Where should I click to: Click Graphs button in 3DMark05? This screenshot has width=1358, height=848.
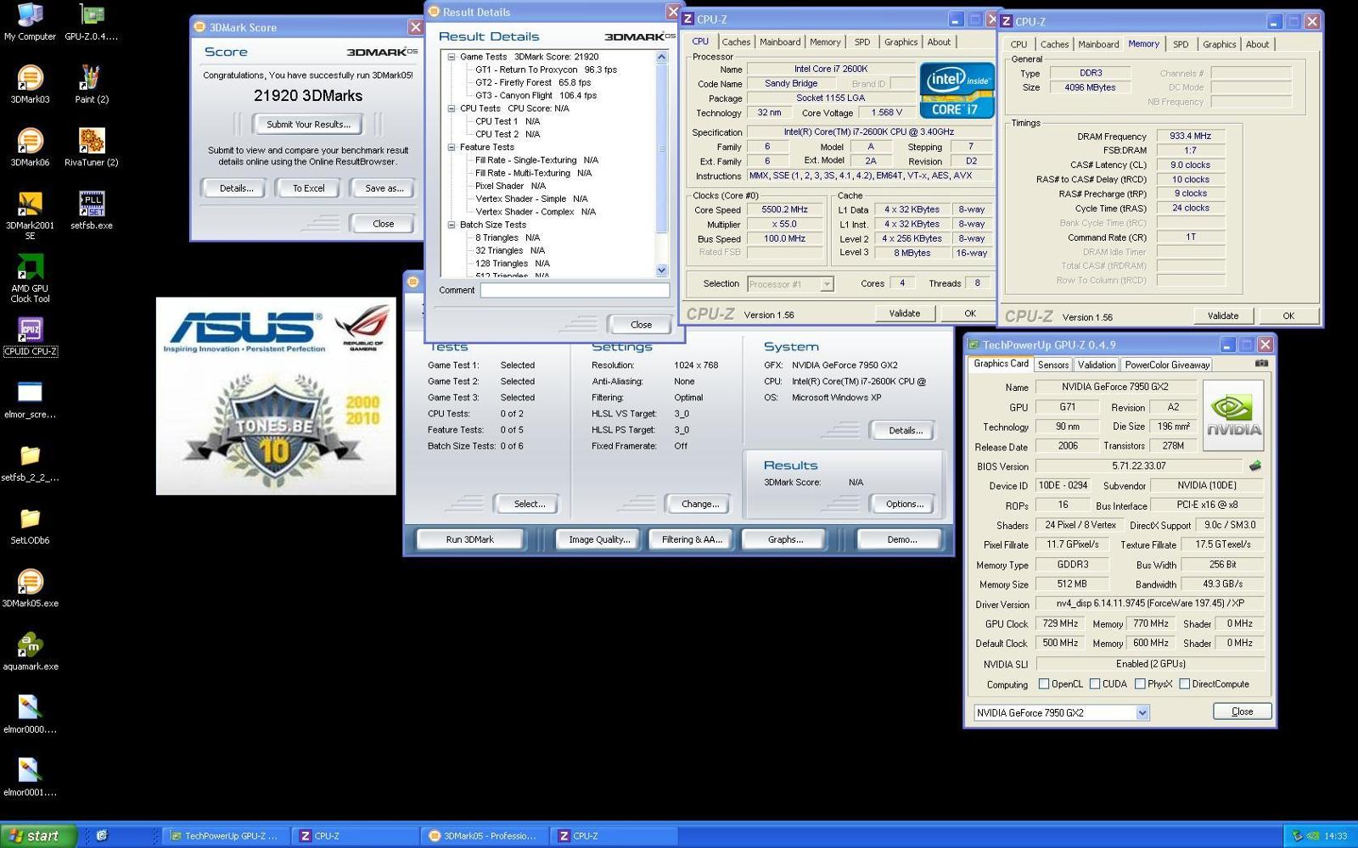pyautogui.click(x=785, y=539)
